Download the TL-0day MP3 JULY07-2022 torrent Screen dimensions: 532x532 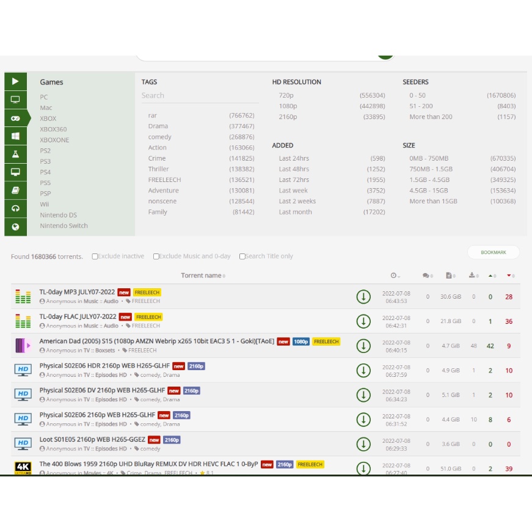pos(363,297)
